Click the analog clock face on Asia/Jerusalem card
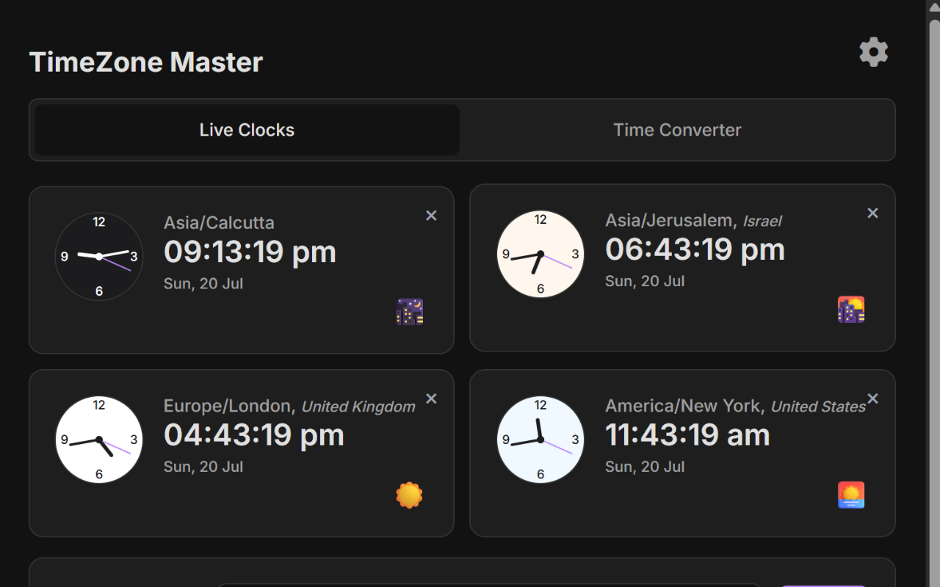The width and height of the screenshot is (940, 587). 540,253
